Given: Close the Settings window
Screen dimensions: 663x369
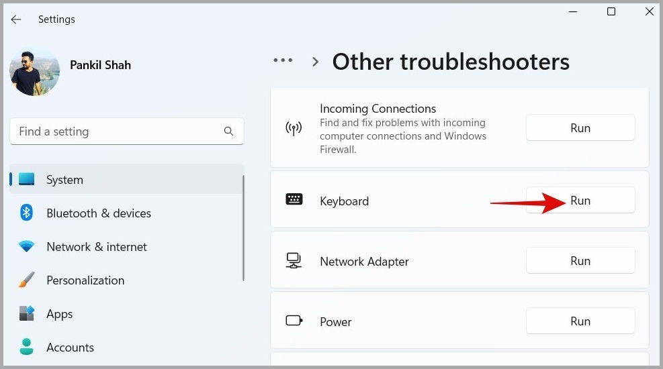Looking at the screenshot, I should click(x=650, y=12).
